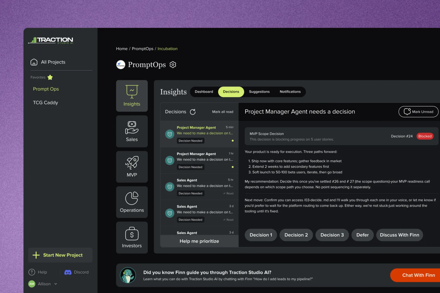This screenshot has height=293, width=440.
Task: Click the Help question mark icon
Action: [x=32, y=272]
